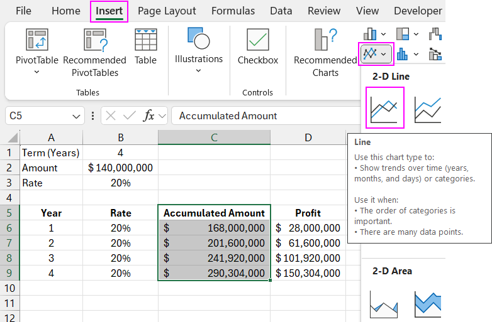Click the formula bar text field
This screenshot has width=492, height=322.
264,115
